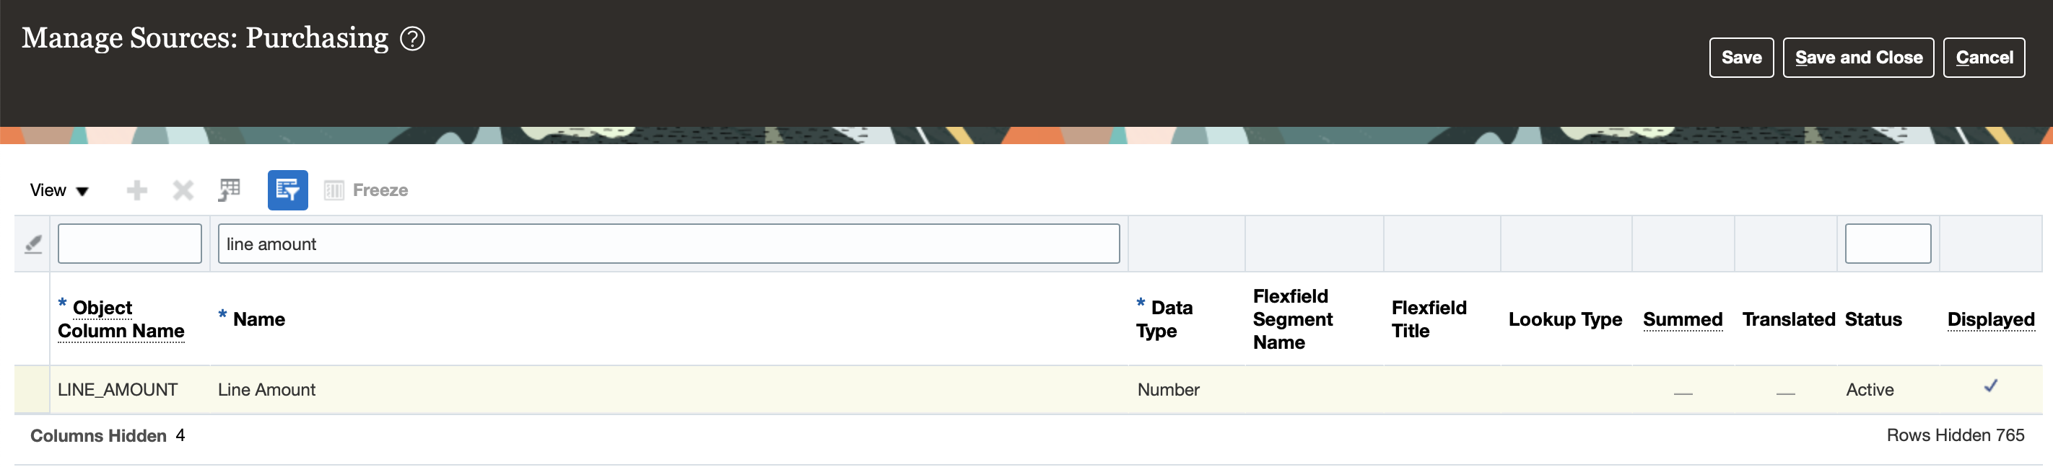Click the Summed indicator for Line Amount
Screen dimensions: 2053x467
click(x=1683, y=391)
